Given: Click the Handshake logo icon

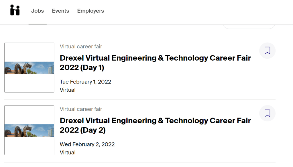Looking at the screenshot, I should coord(15,10).
